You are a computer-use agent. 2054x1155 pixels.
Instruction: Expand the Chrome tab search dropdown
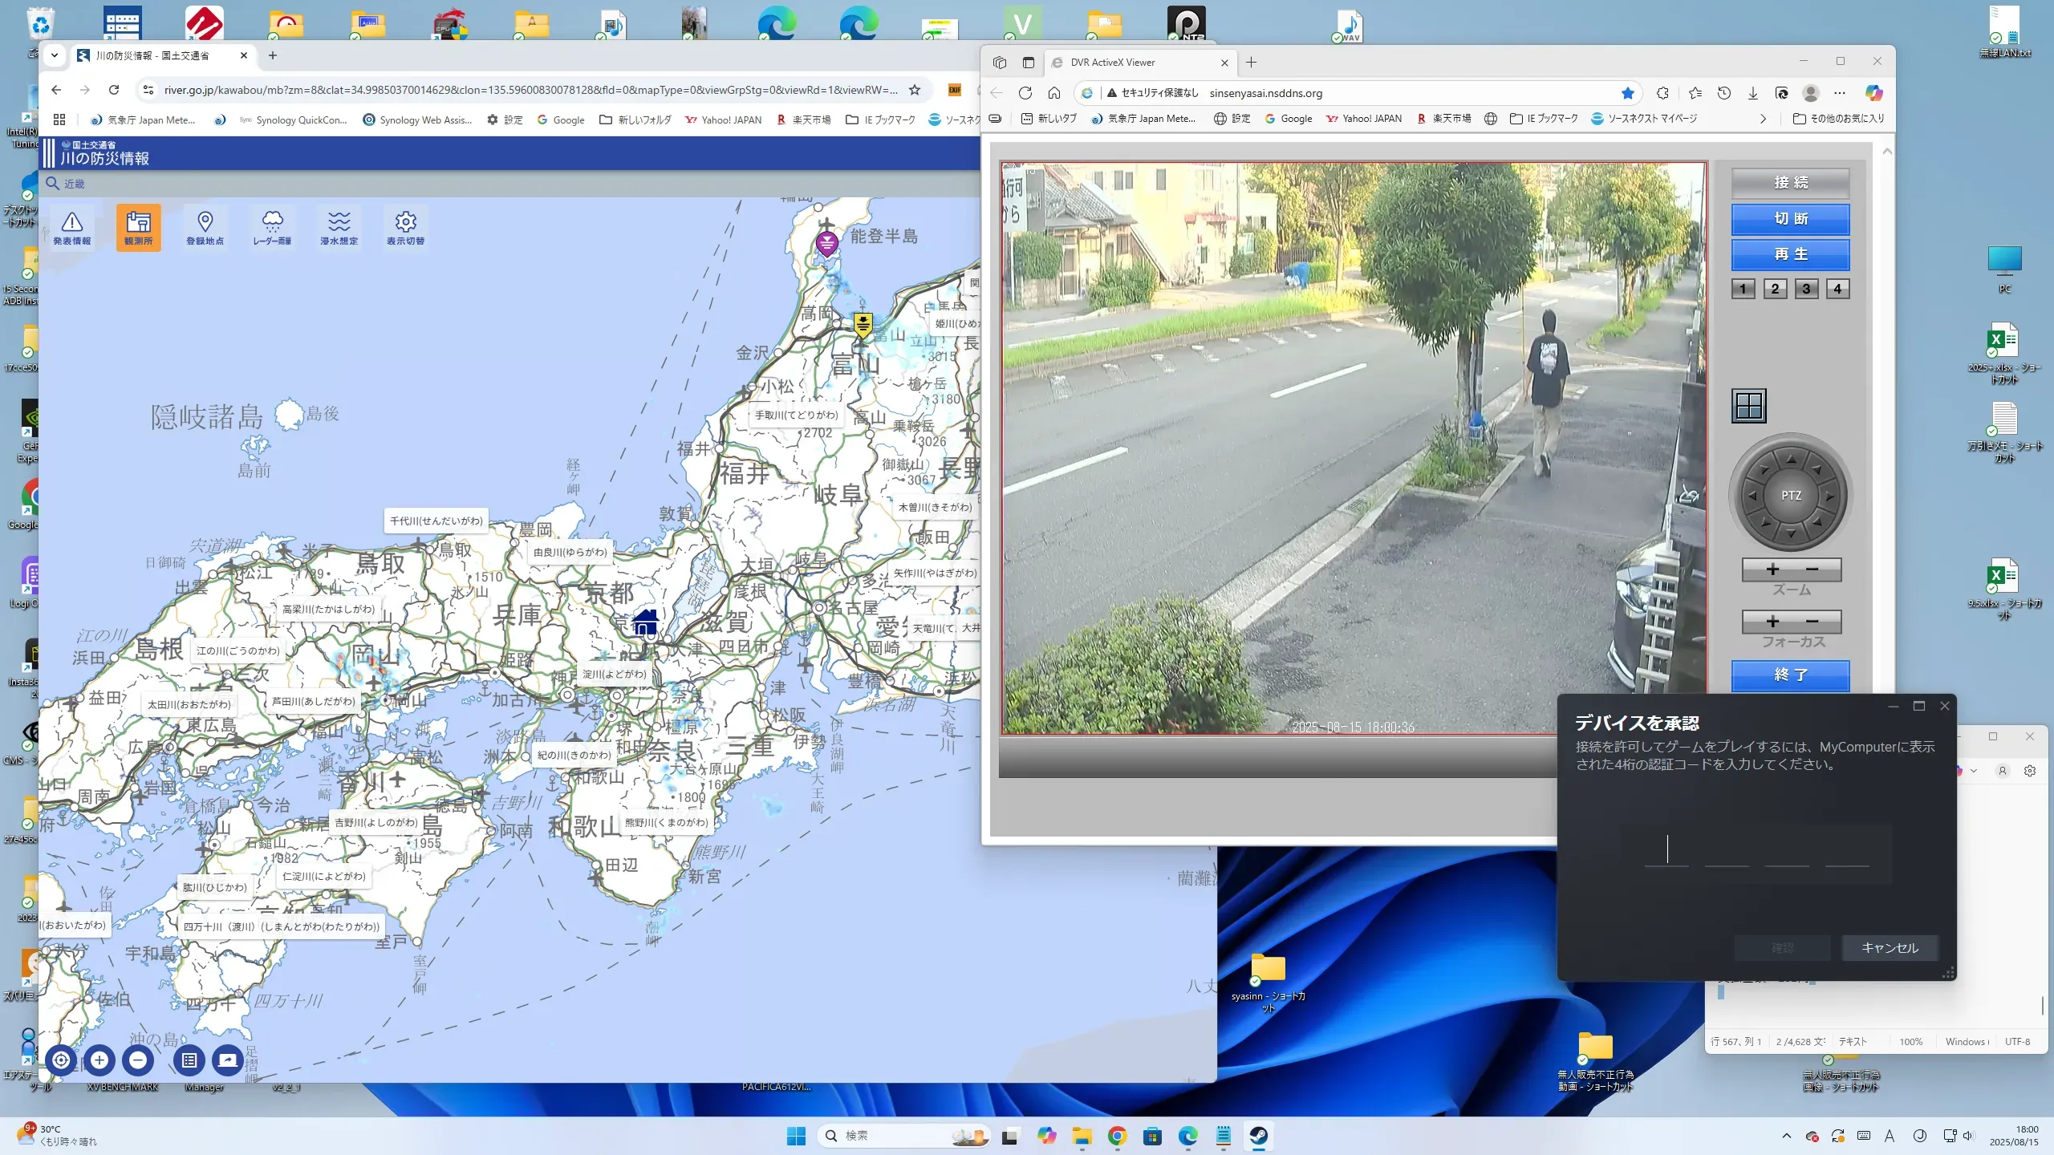point(54,55)
